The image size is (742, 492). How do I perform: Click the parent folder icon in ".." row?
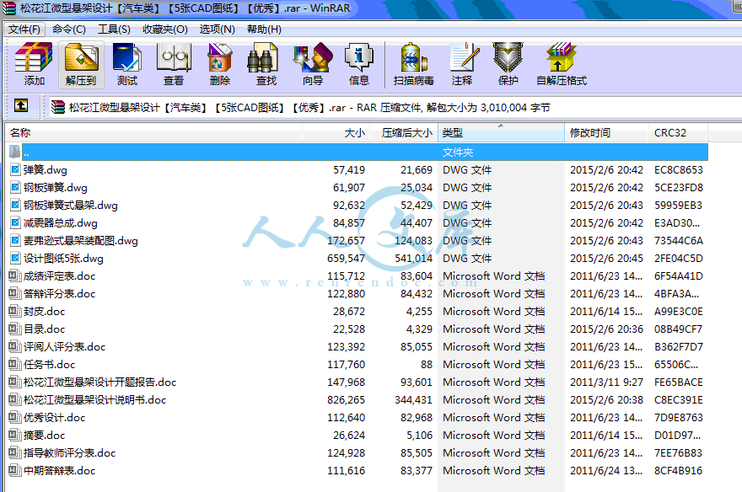pyautogui.click(x=14, y=152)
